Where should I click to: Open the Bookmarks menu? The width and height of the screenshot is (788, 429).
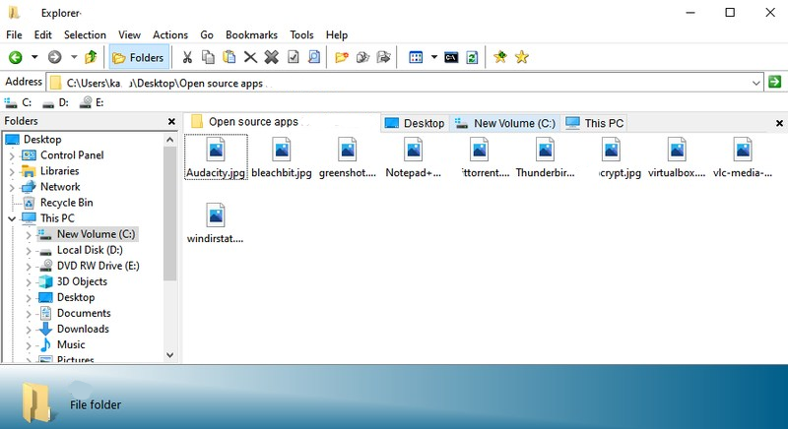pyautogui.click(x=251, y=34)
